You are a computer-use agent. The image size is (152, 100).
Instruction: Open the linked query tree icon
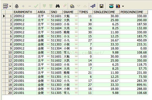tap(93, 6)
